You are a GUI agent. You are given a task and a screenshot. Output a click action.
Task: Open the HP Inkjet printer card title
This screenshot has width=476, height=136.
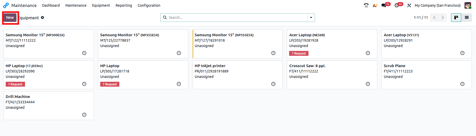click(x=210, y=66)
